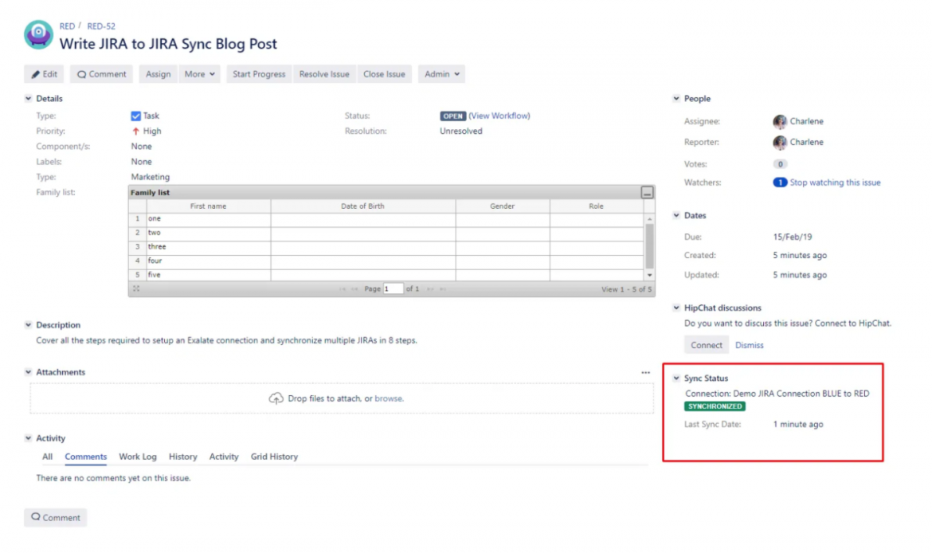
Task: Open the View Workflow link
Action: tap(499, 116)
